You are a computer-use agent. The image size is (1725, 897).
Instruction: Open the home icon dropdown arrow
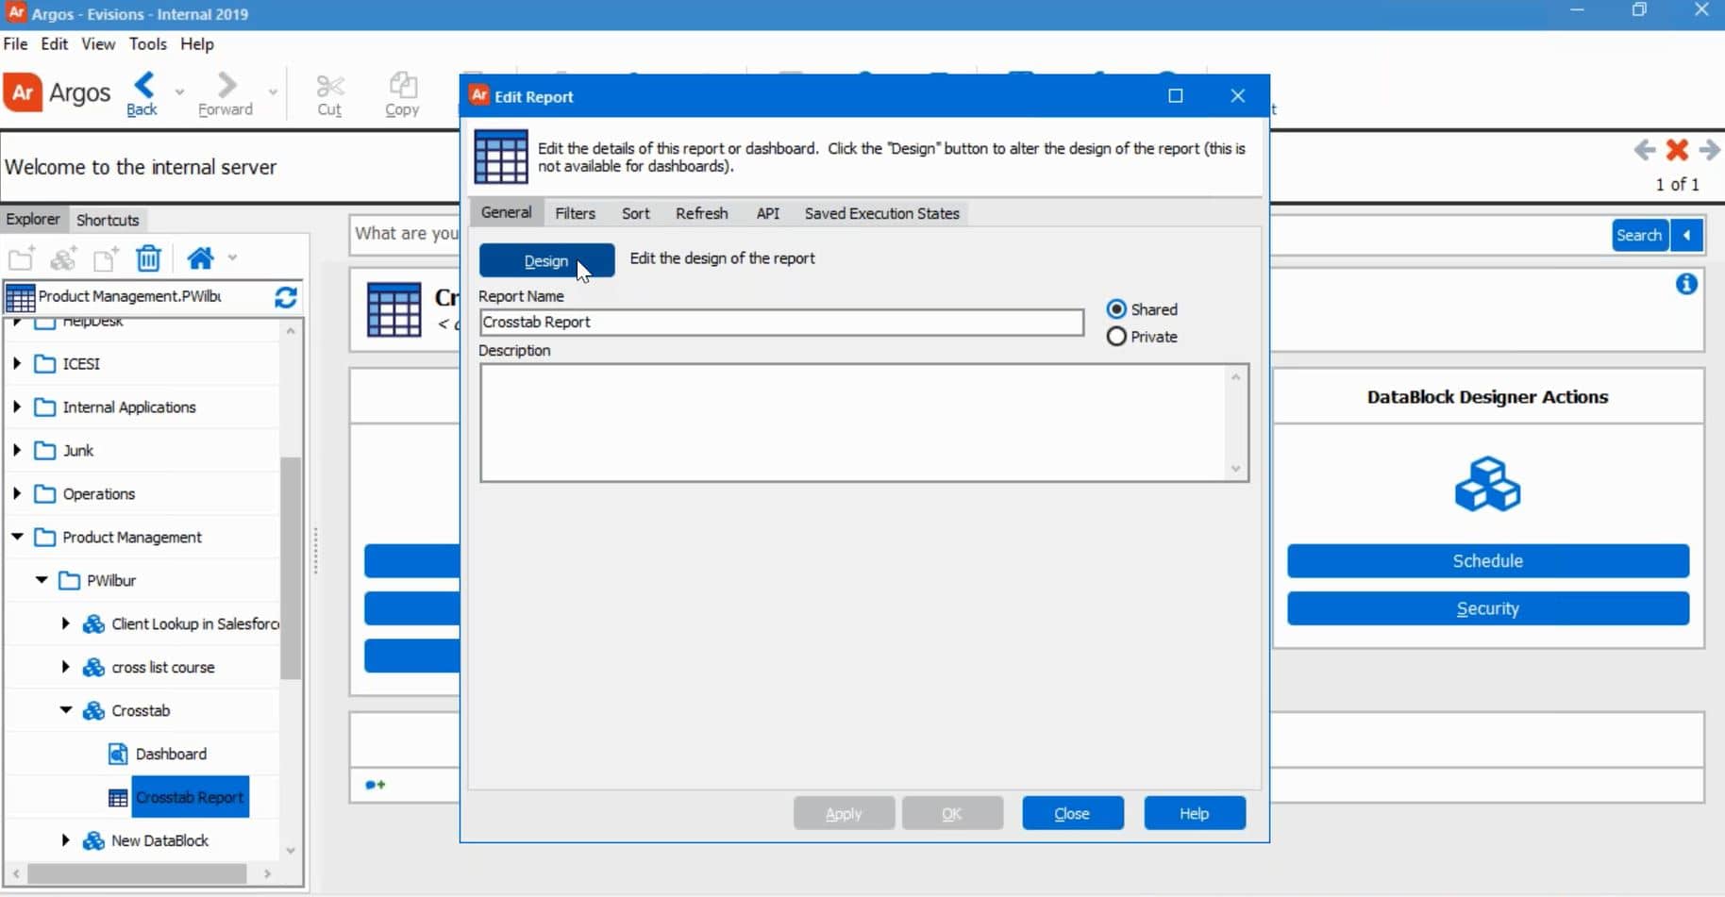coord(232,258)
